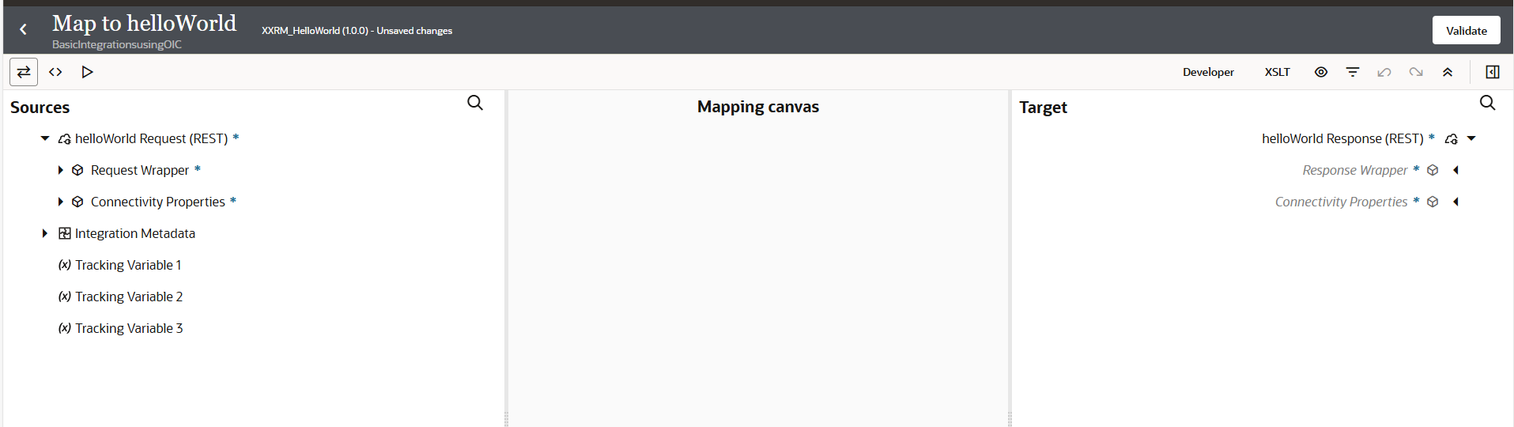Click the eye View options icon
This screenshot has height=427, width=1514.
[x=1321, y=72]
